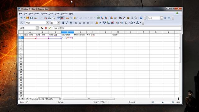Image resolution: width=199 pixels, height=112 pixels.
Task: Export directly as PDF
Action: 45,18
